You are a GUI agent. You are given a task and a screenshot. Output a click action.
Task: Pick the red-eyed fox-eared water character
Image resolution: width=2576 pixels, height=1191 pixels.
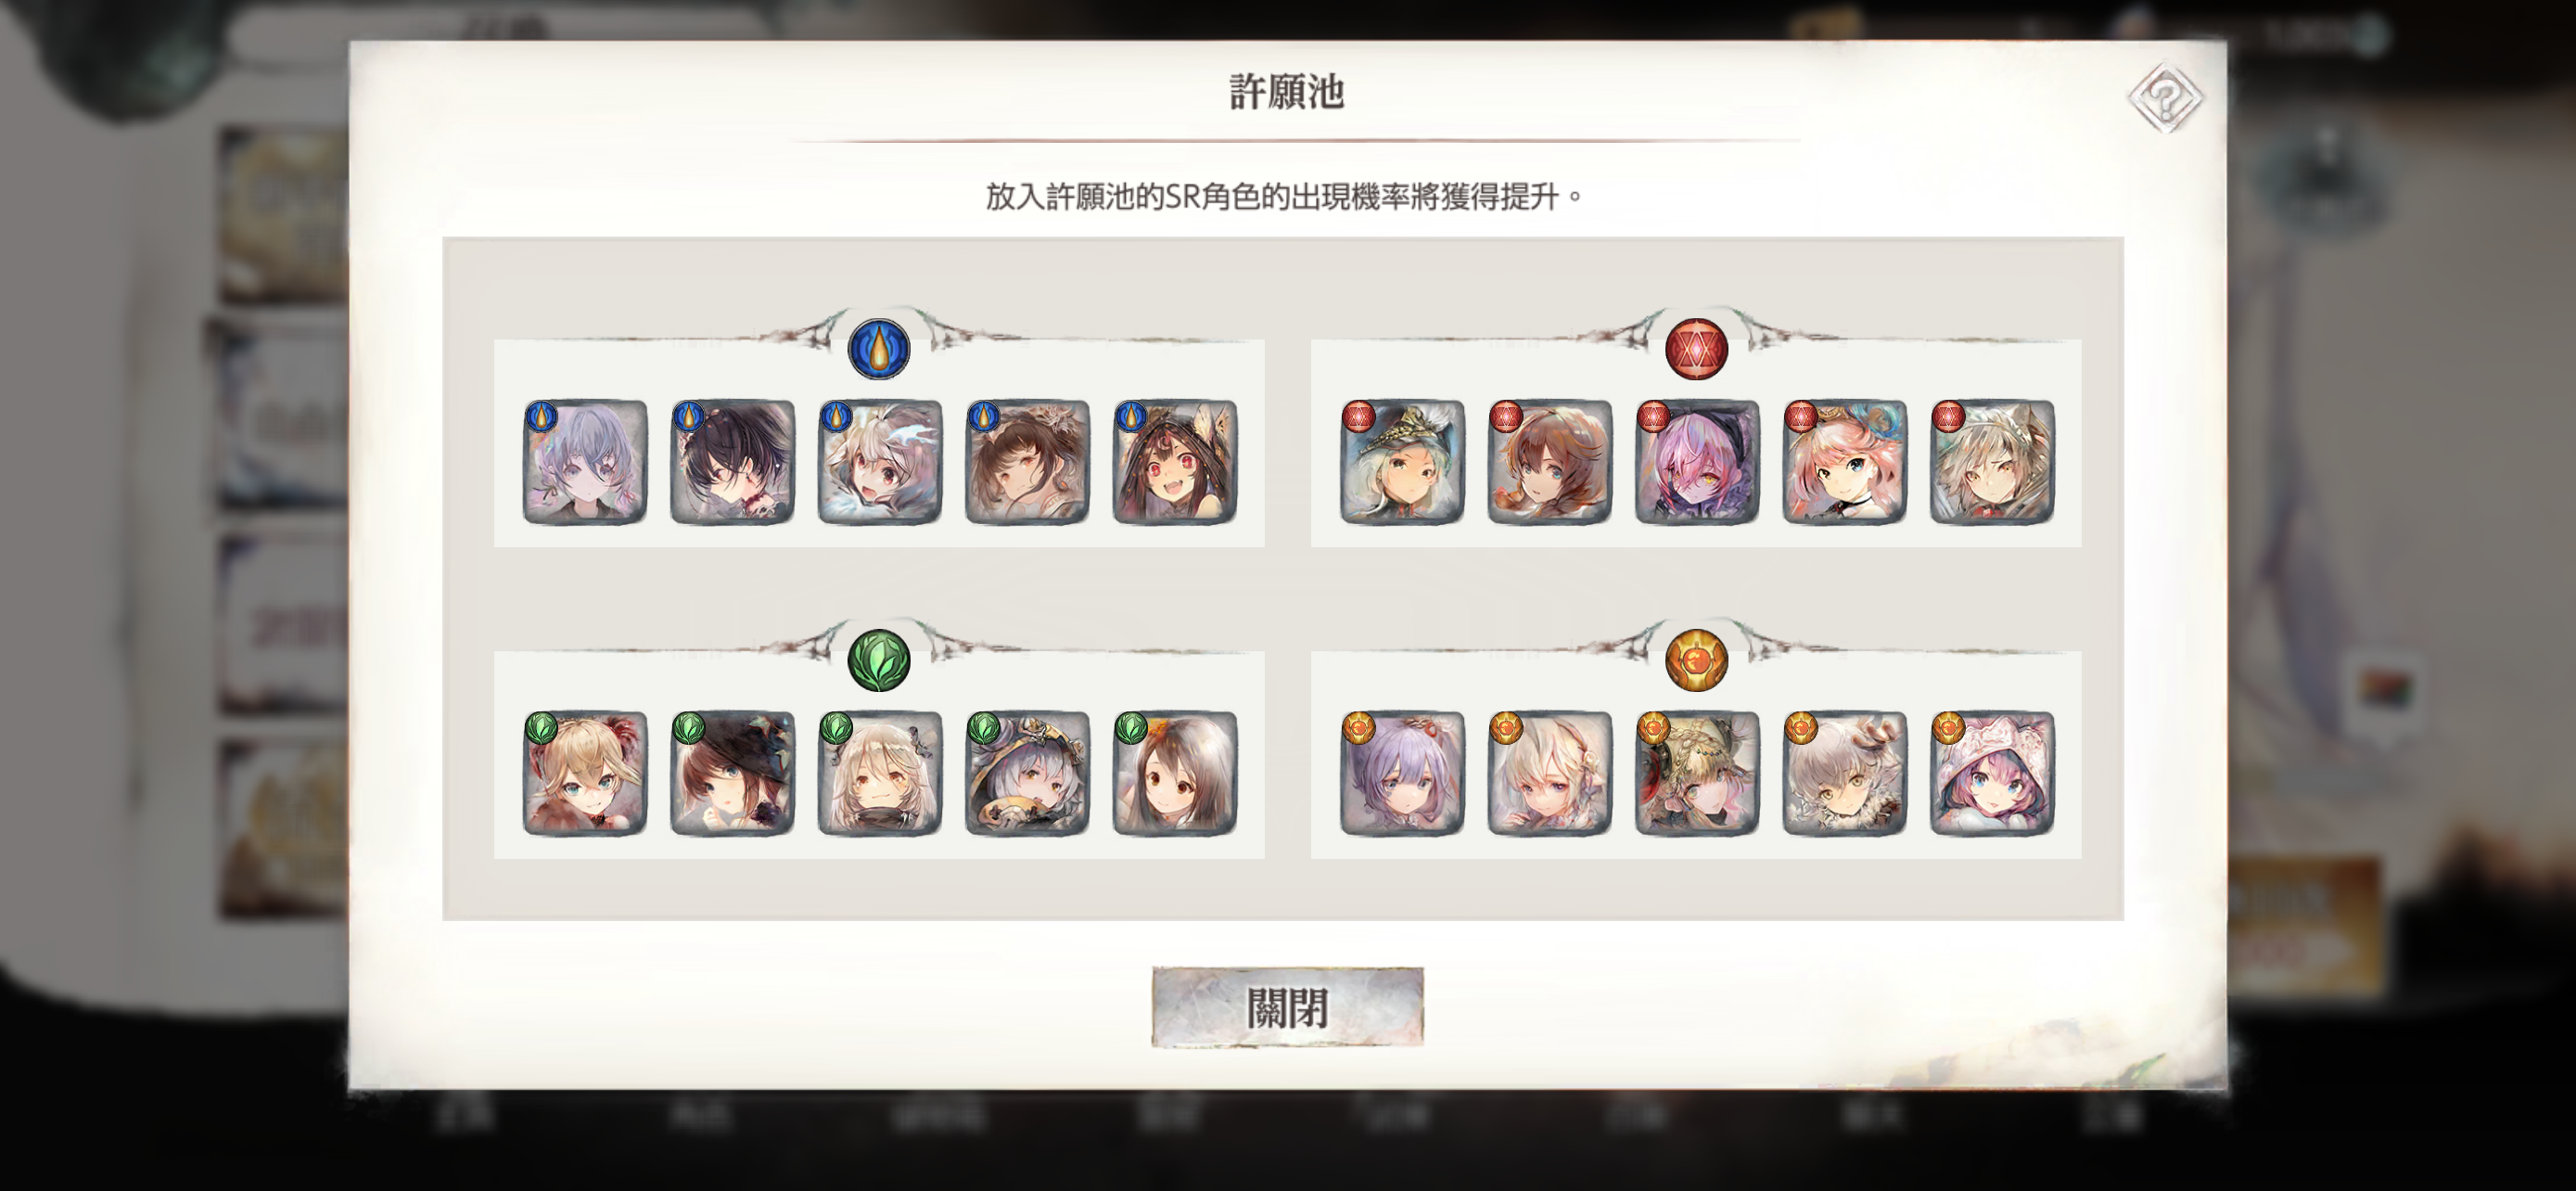1175,463
